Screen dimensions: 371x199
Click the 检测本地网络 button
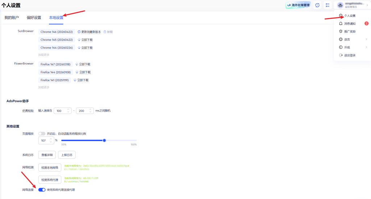click(x=50, y=168)
